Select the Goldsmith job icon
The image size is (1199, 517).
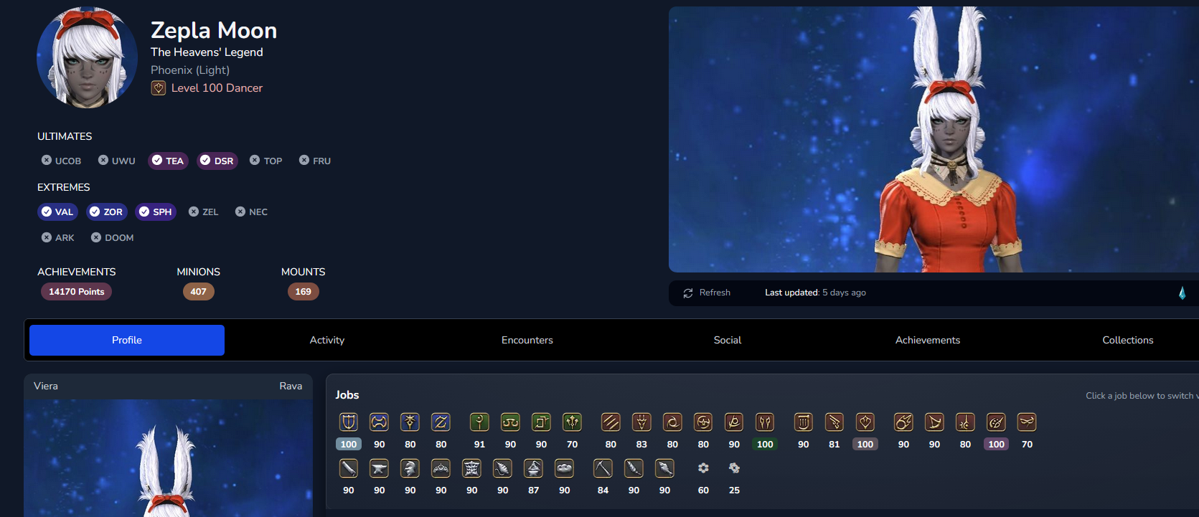click(441, 468)
